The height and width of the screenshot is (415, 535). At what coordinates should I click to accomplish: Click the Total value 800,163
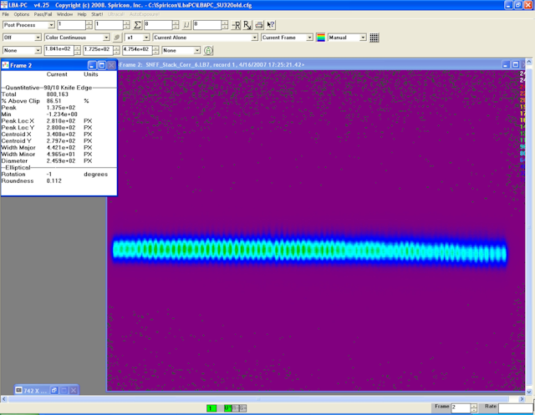click(58, 94)
